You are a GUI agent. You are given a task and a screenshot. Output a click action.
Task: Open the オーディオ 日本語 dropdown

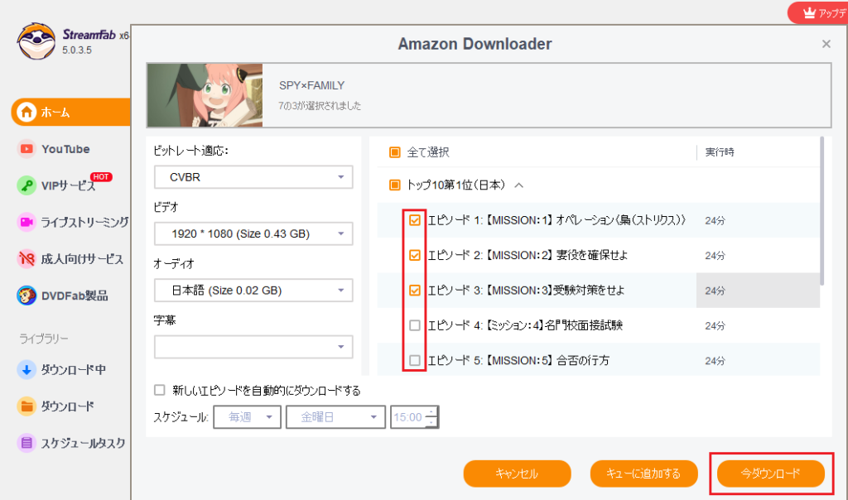click(253, 291)
